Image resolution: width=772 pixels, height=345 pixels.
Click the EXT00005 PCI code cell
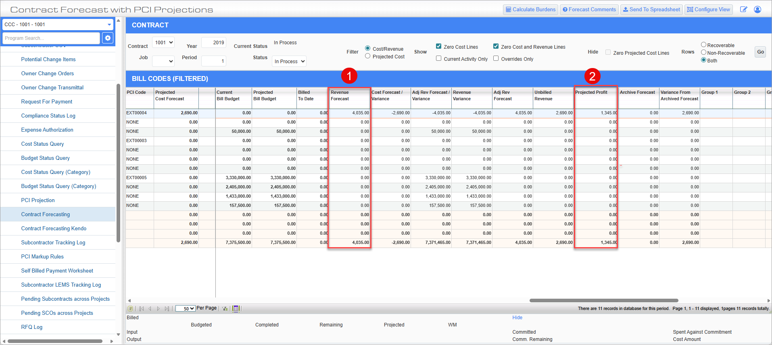click(140, 178)
